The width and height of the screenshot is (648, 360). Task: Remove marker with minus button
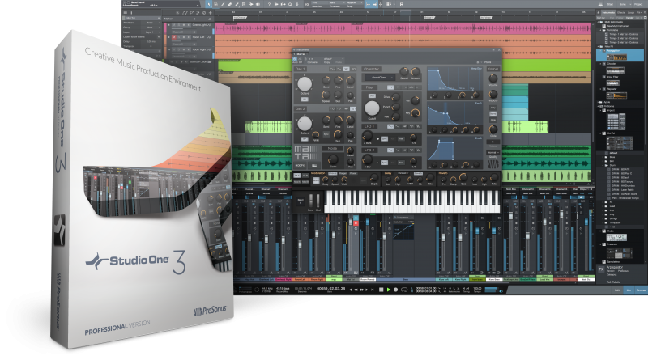[200, 19]
